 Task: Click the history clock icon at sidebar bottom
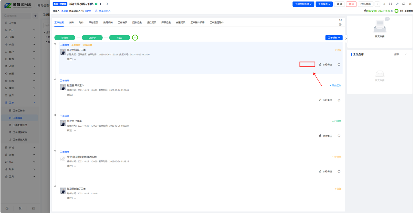[7, 208]
